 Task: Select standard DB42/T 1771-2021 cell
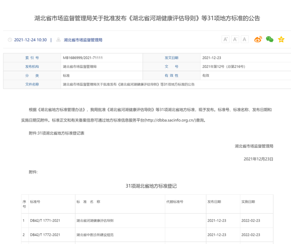pyautogui.click(x=45, y=220)
